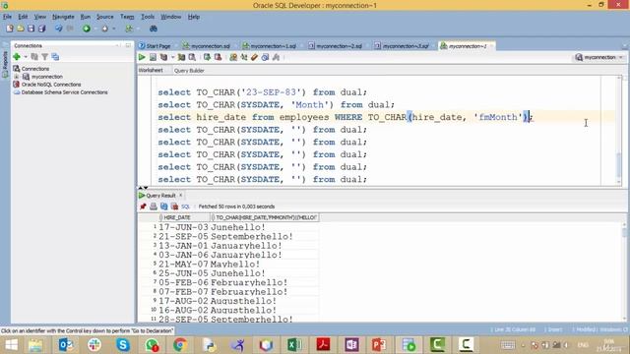
Task: Open the Tools menu
Action: coord(148,17)
